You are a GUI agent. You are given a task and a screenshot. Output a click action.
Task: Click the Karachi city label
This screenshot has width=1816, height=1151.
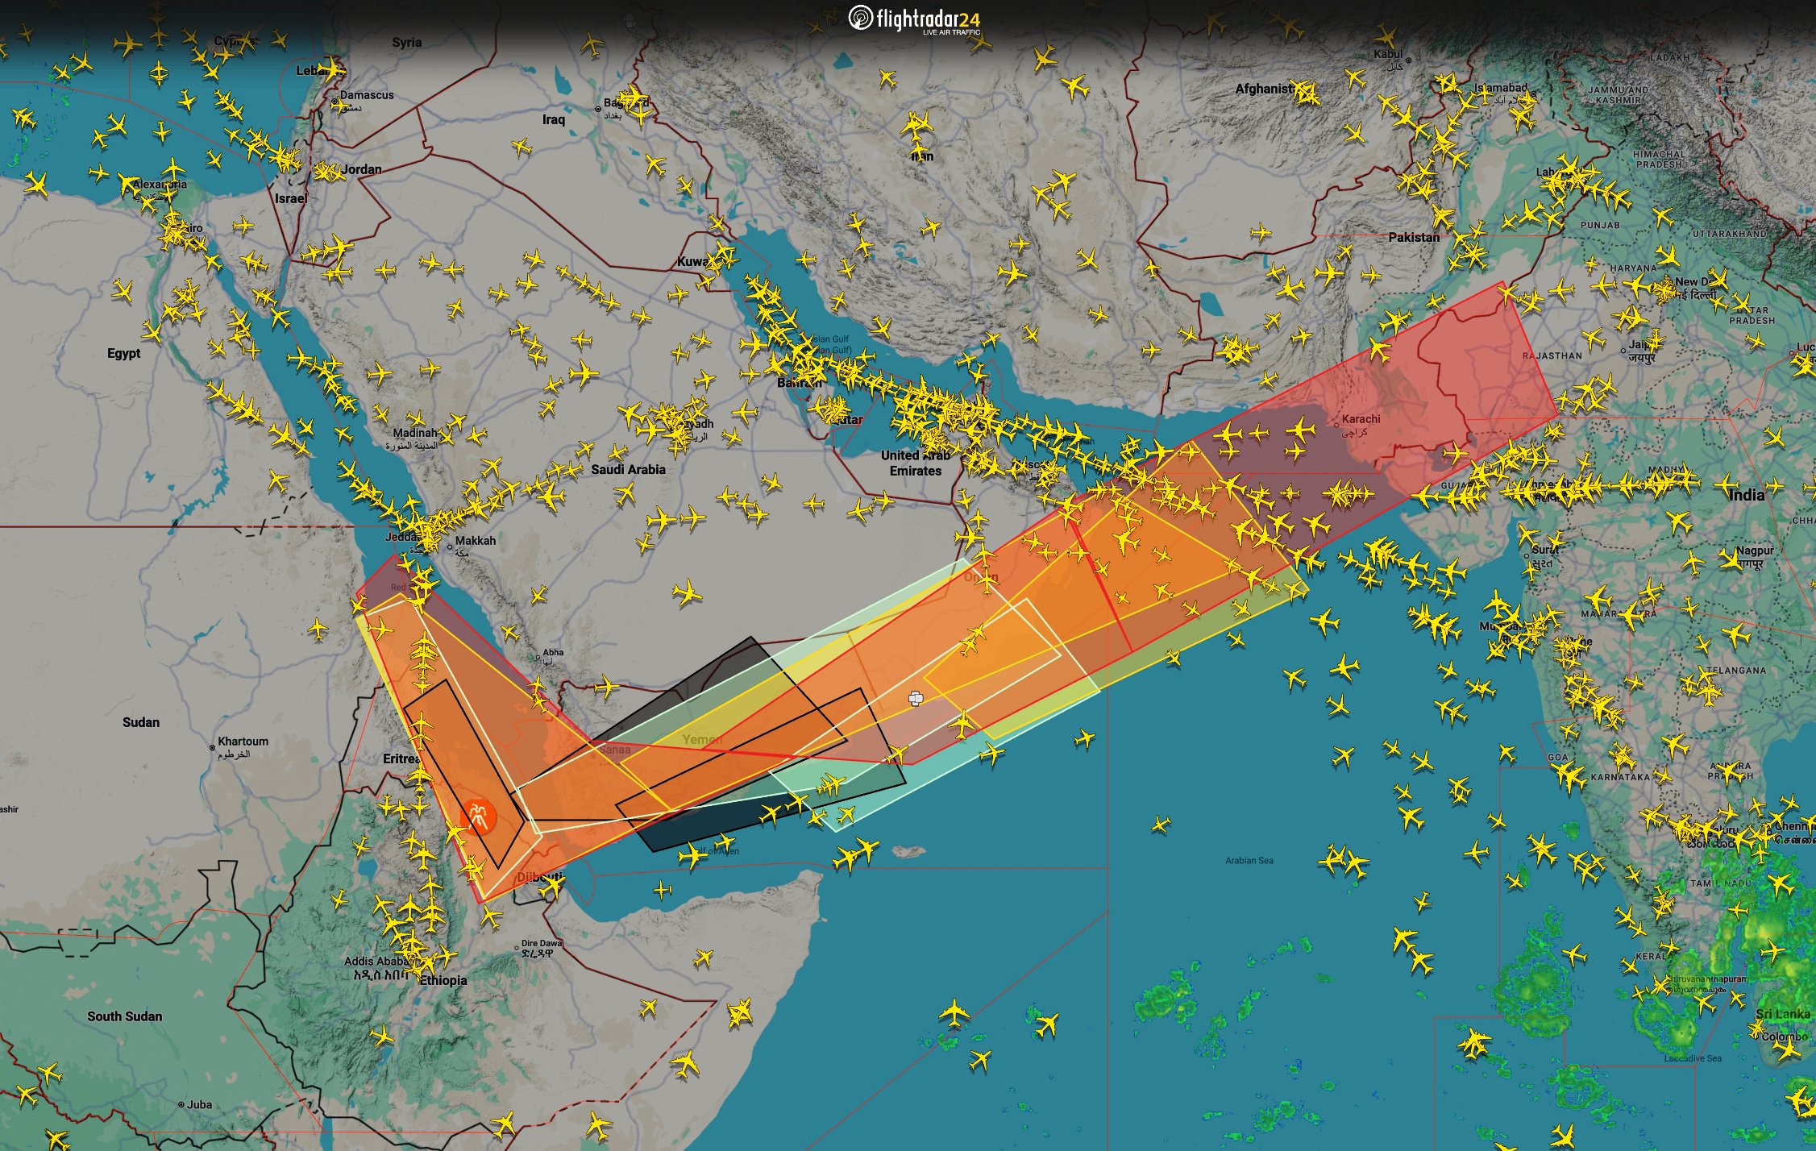point(1361,419)
